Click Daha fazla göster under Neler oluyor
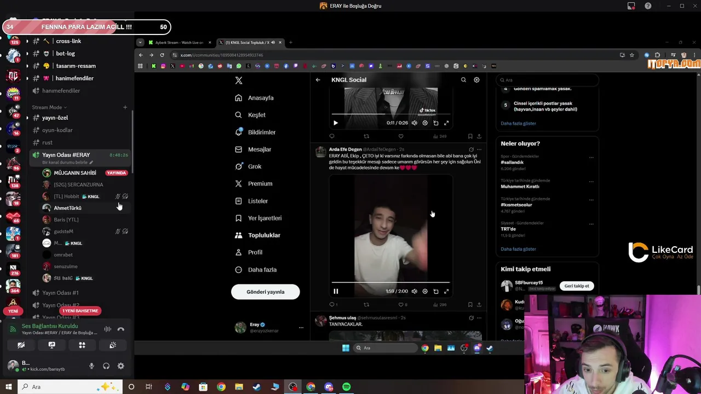 pos(518,249)
